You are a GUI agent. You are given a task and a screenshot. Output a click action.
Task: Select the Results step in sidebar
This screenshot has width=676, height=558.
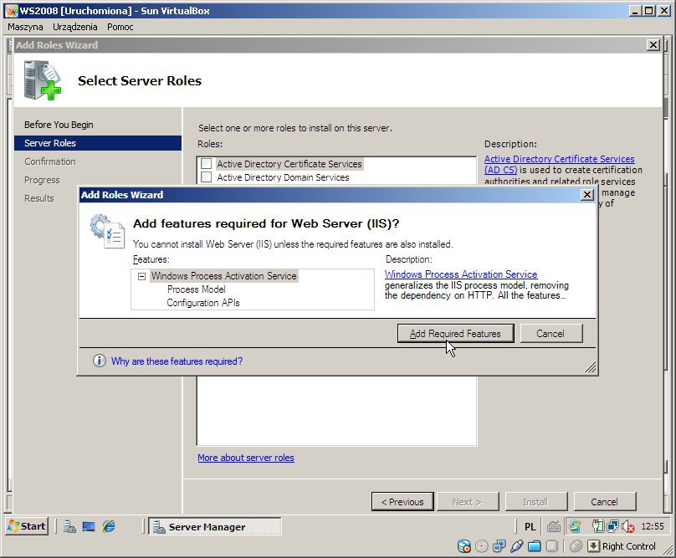[38, 198]
